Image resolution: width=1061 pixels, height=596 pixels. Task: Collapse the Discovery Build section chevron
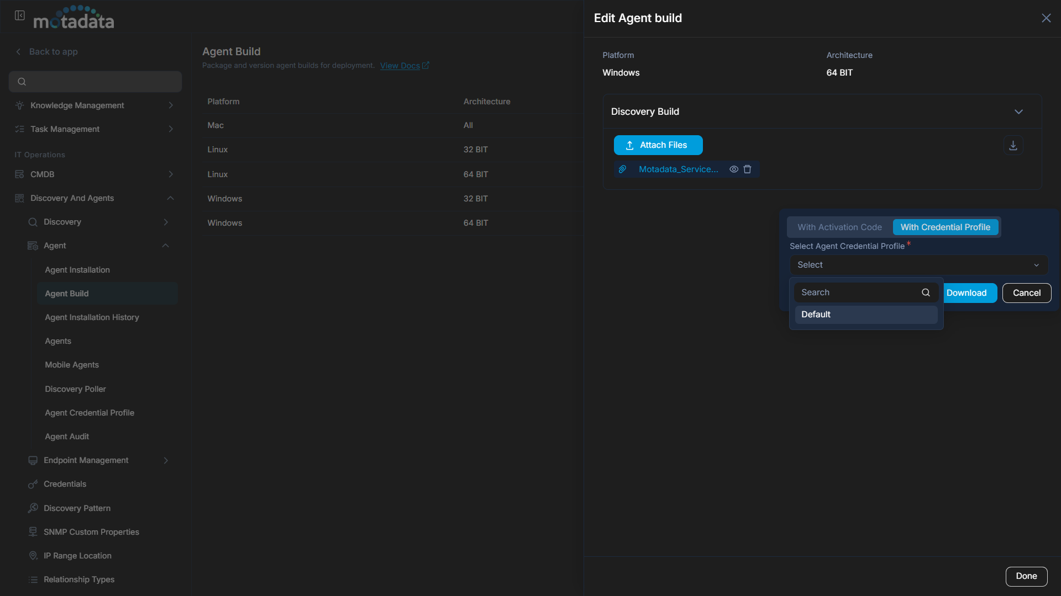[1018, 111]
